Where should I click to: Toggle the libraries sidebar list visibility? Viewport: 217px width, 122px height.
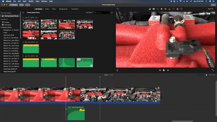point(23,13)
